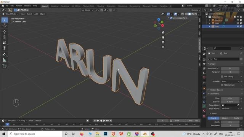Click the outliner filter funnel icon
The image size is (244, 137).
point(239,10)
